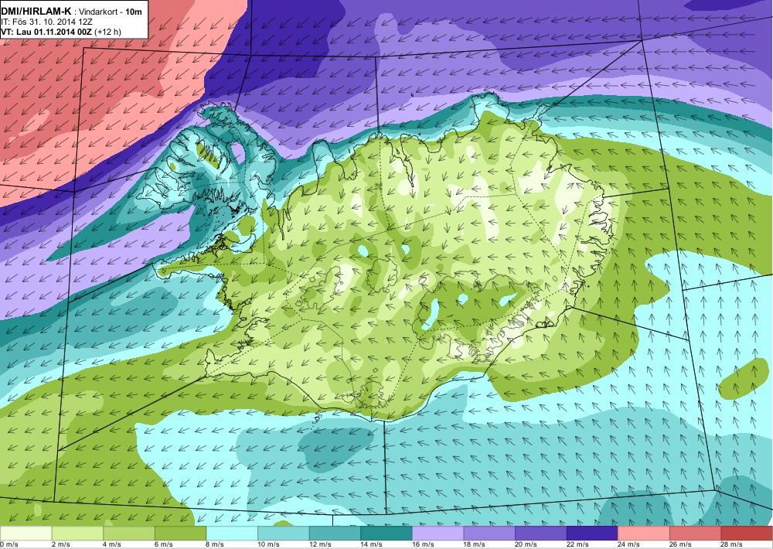Select the "26 m/s" legend label
This screenshot has height=549, width=773.
(x=681, y=544)
